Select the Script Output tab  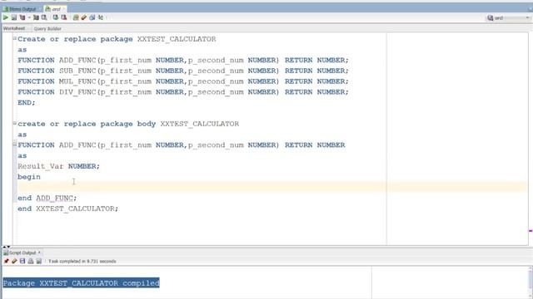click(22, 252)
